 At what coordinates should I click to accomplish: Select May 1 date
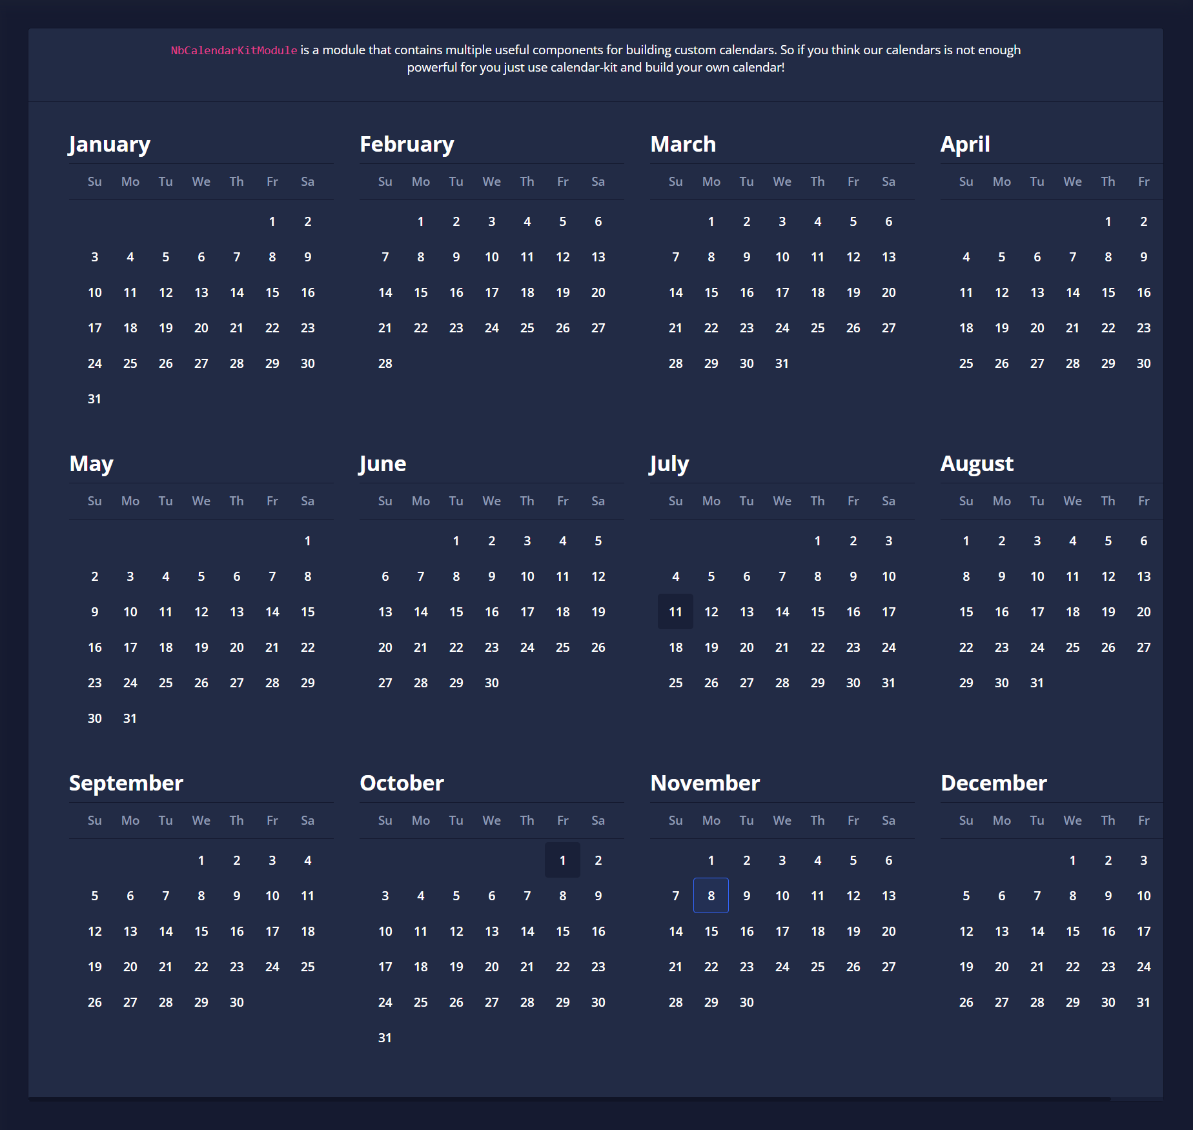click(307, 540)
